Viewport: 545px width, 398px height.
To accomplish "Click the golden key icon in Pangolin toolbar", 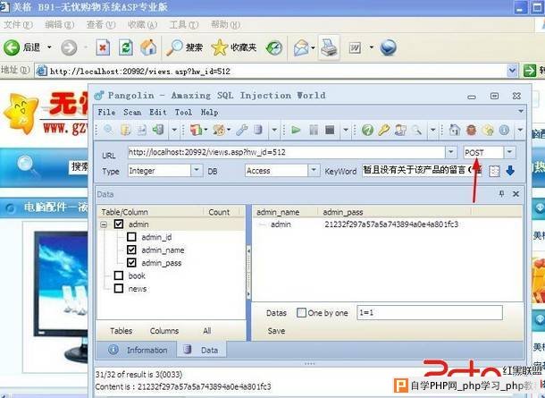I will click(383, 130).
